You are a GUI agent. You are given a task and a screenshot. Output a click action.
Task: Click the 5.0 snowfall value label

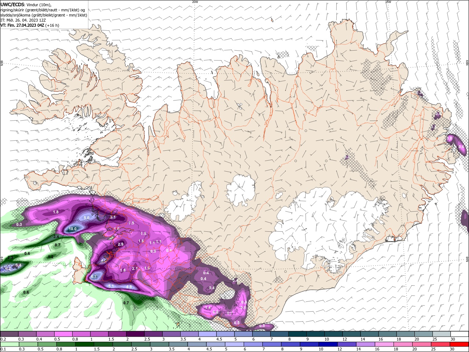point(86,218)
